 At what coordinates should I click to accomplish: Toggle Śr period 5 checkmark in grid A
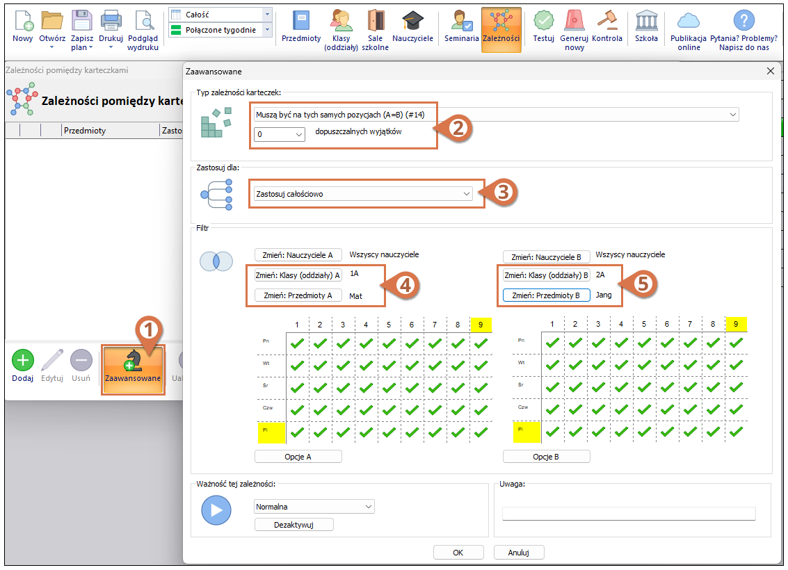(389, 388)
